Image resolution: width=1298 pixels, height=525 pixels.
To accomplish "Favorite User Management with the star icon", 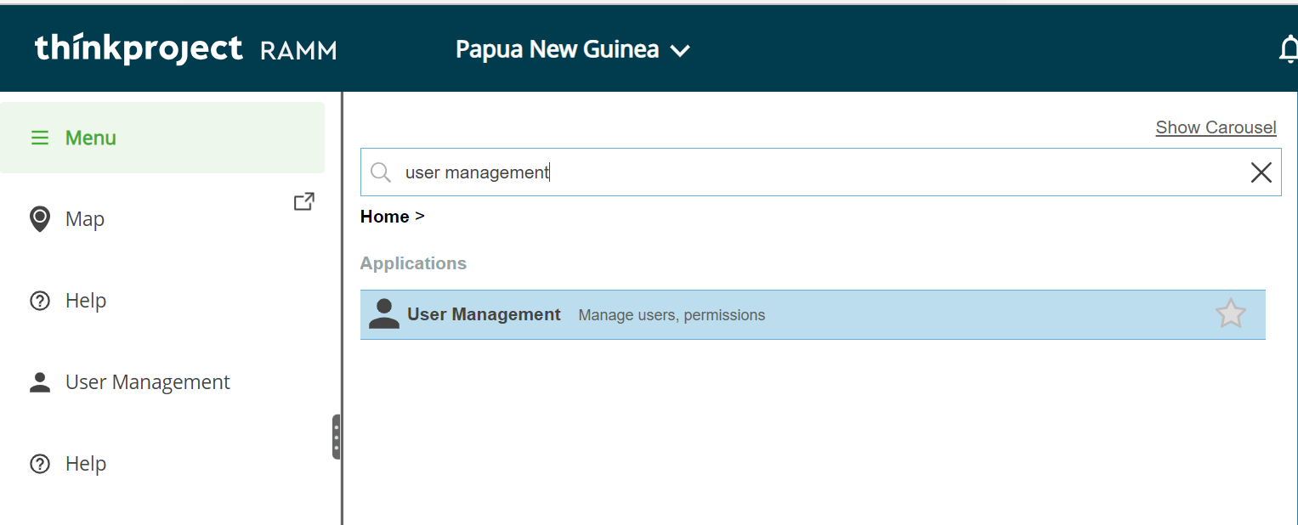I will point(1230,314).
